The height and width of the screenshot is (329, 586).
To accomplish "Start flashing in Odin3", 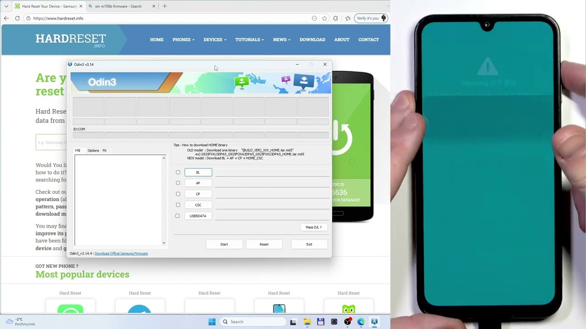I will pyautogui.click(x=224, y=244).
